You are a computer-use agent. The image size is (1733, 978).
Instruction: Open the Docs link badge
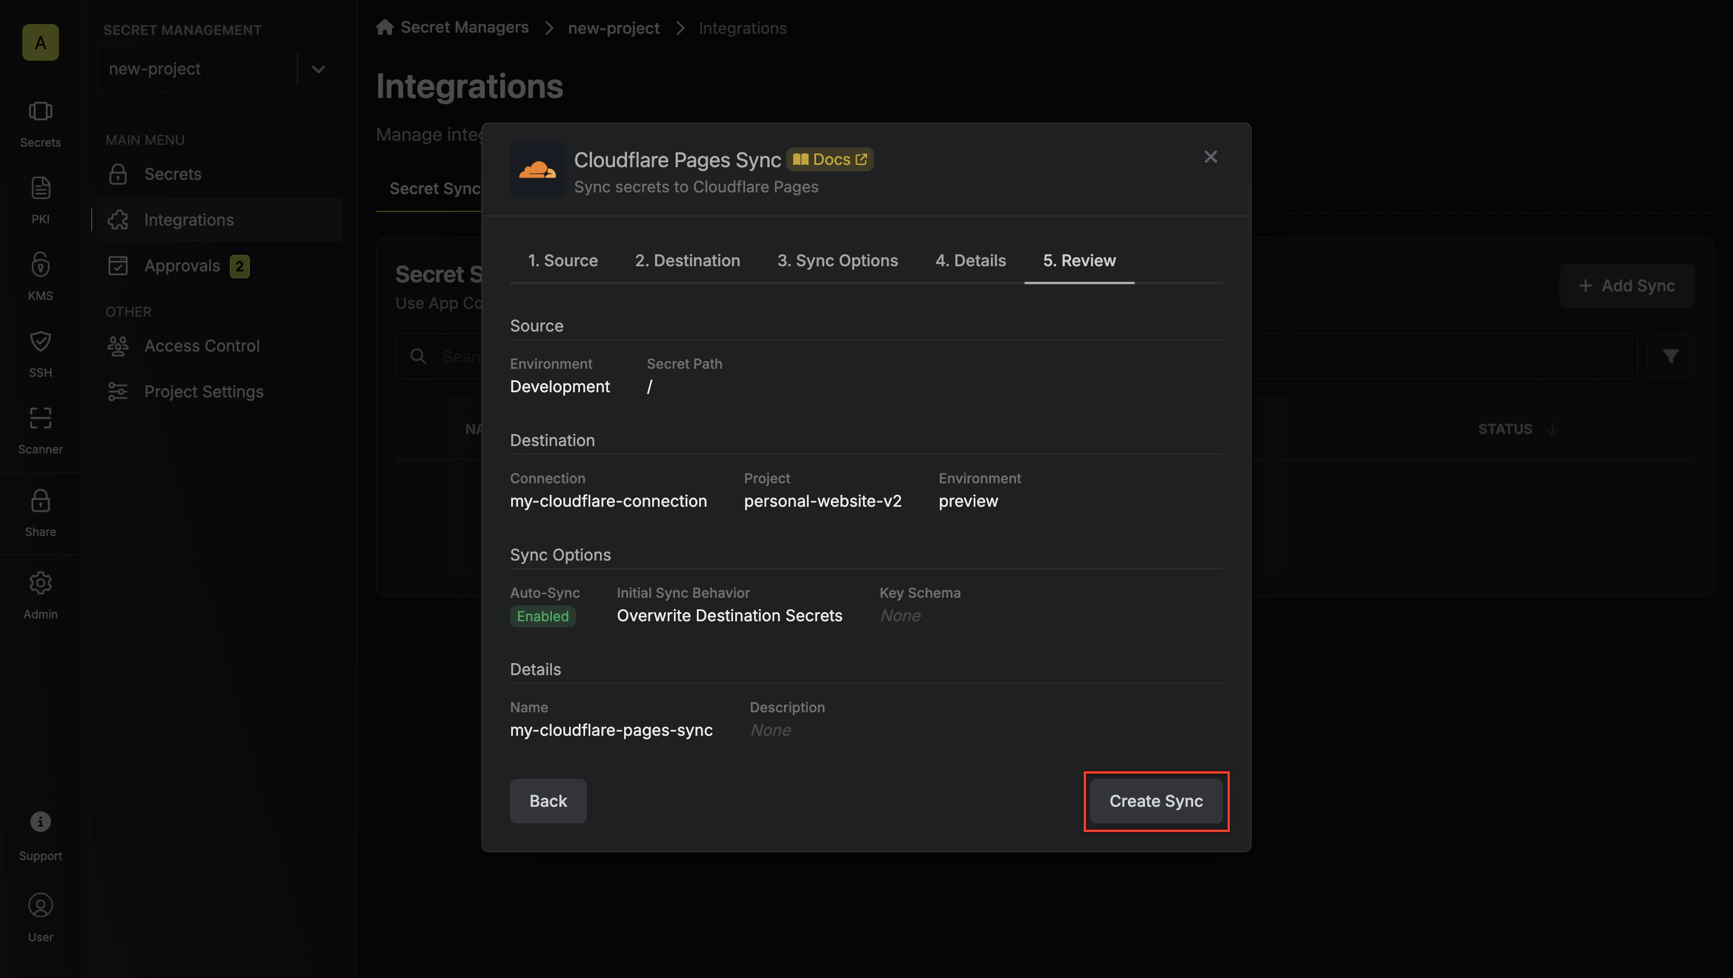829,159
